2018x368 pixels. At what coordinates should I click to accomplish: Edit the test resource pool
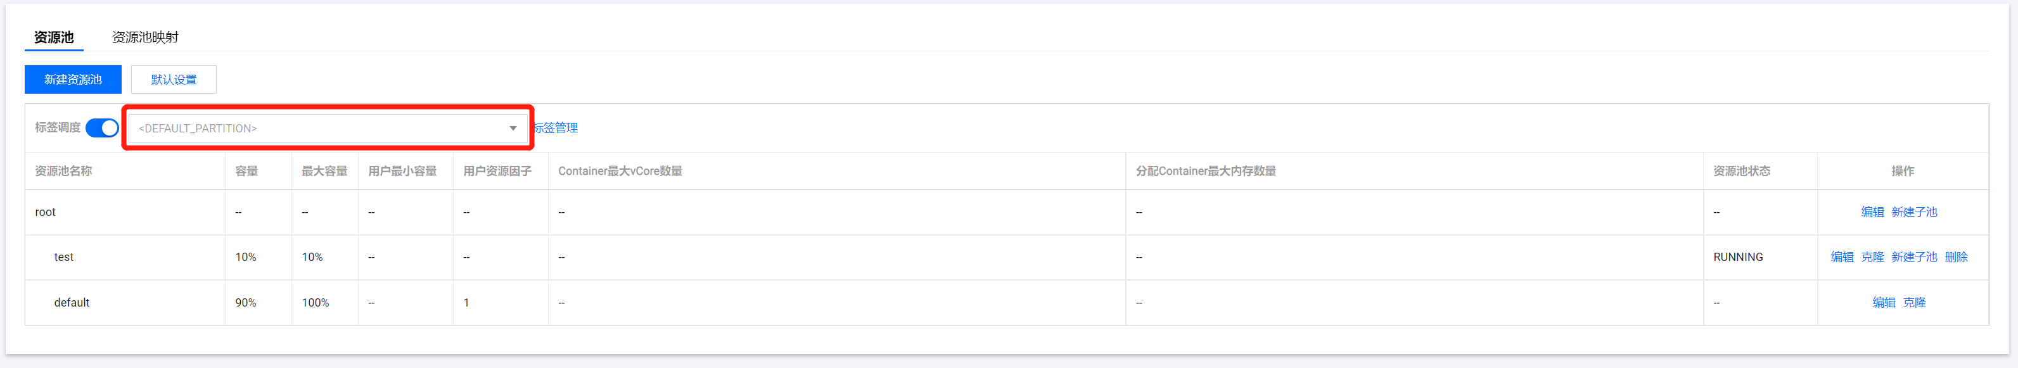(1842, 257)
